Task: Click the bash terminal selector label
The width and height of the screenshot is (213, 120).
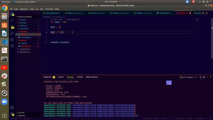Action: 186,77
